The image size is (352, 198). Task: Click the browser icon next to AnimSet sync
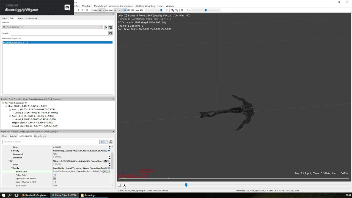tap(111, 27)
